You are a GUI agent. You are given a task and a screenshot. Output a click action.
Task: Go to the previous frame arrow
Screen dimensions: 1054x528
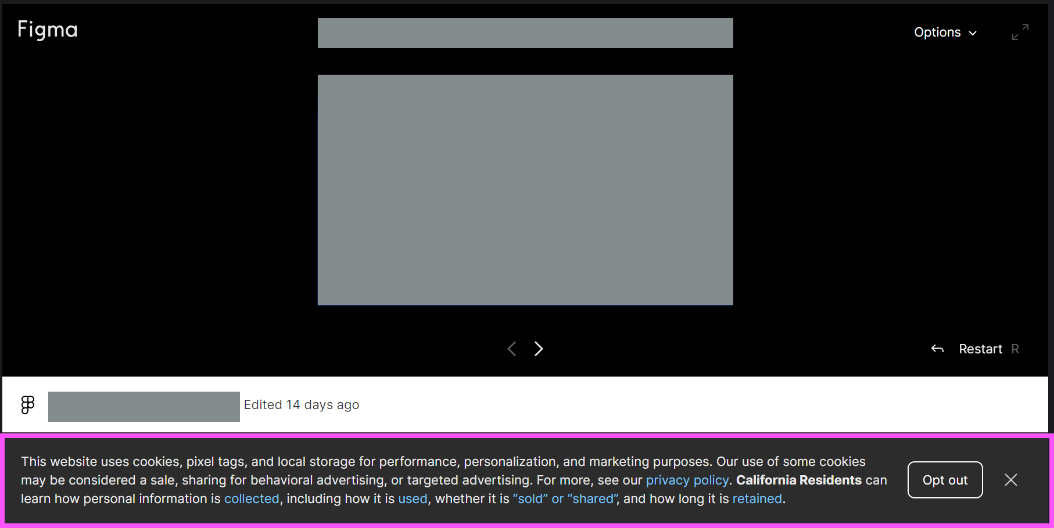pos(511,349)
